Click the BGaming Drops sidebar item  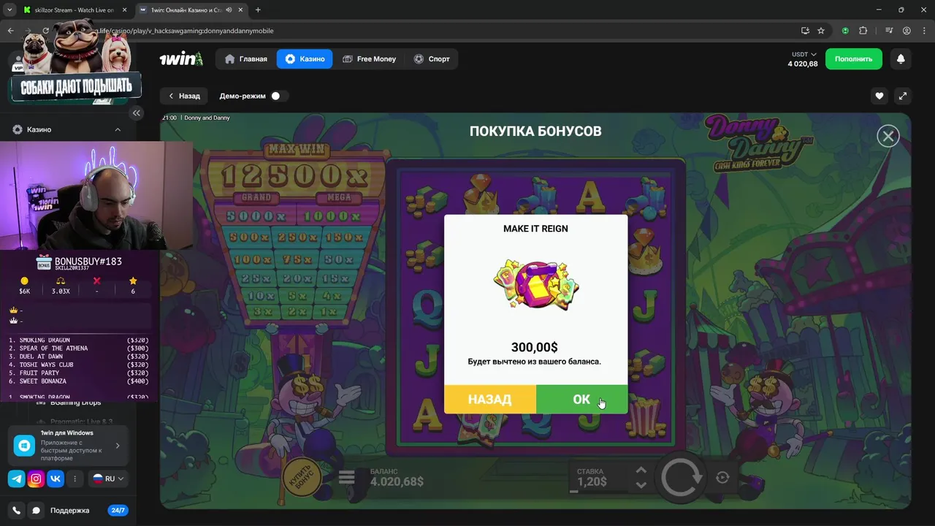pos(75,403)
